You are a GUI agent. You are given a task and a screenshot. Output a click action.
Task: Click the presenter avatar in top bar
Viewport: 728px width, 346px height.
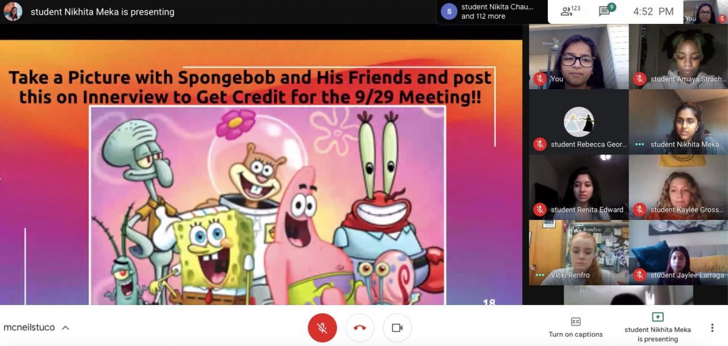pos(13,11)
